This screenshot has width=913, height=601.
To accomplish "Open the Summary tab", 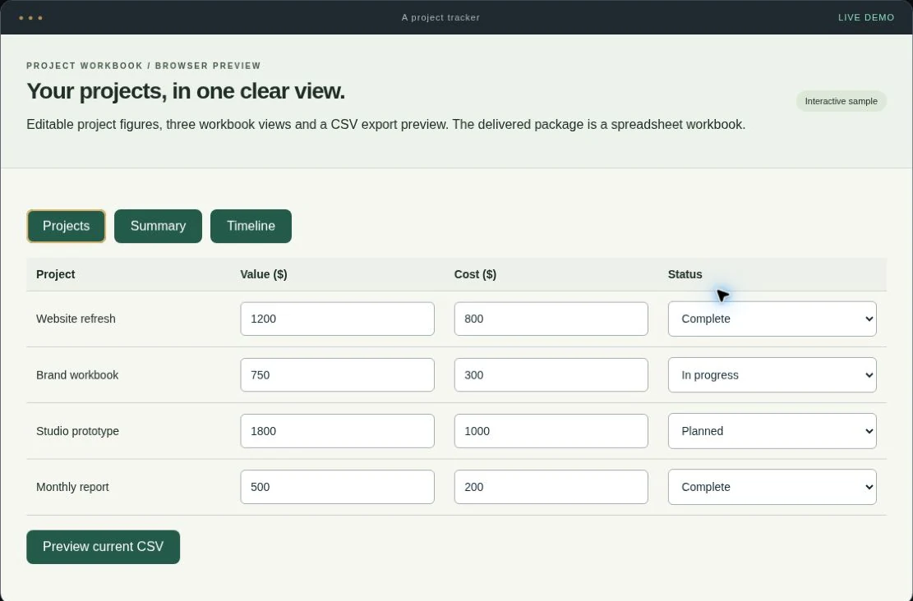I will [158, 226].
